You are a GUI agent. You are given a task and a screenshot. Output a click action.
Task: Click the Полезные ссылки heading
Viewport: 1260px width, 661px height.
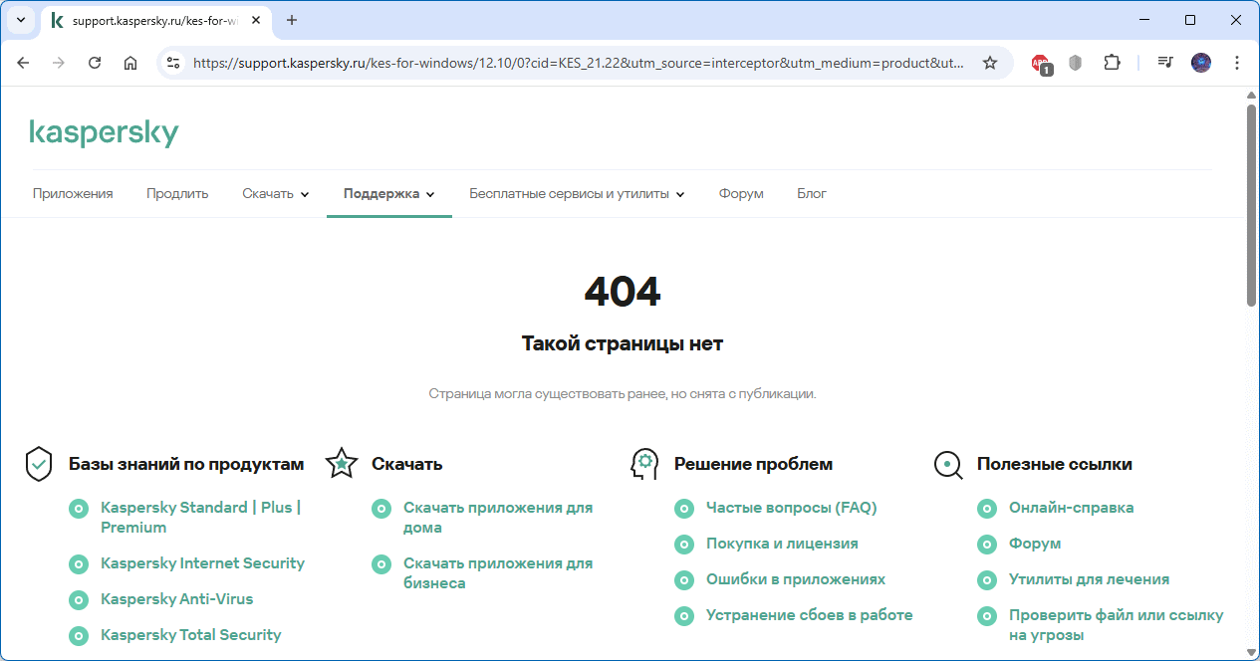[1055, 464]
